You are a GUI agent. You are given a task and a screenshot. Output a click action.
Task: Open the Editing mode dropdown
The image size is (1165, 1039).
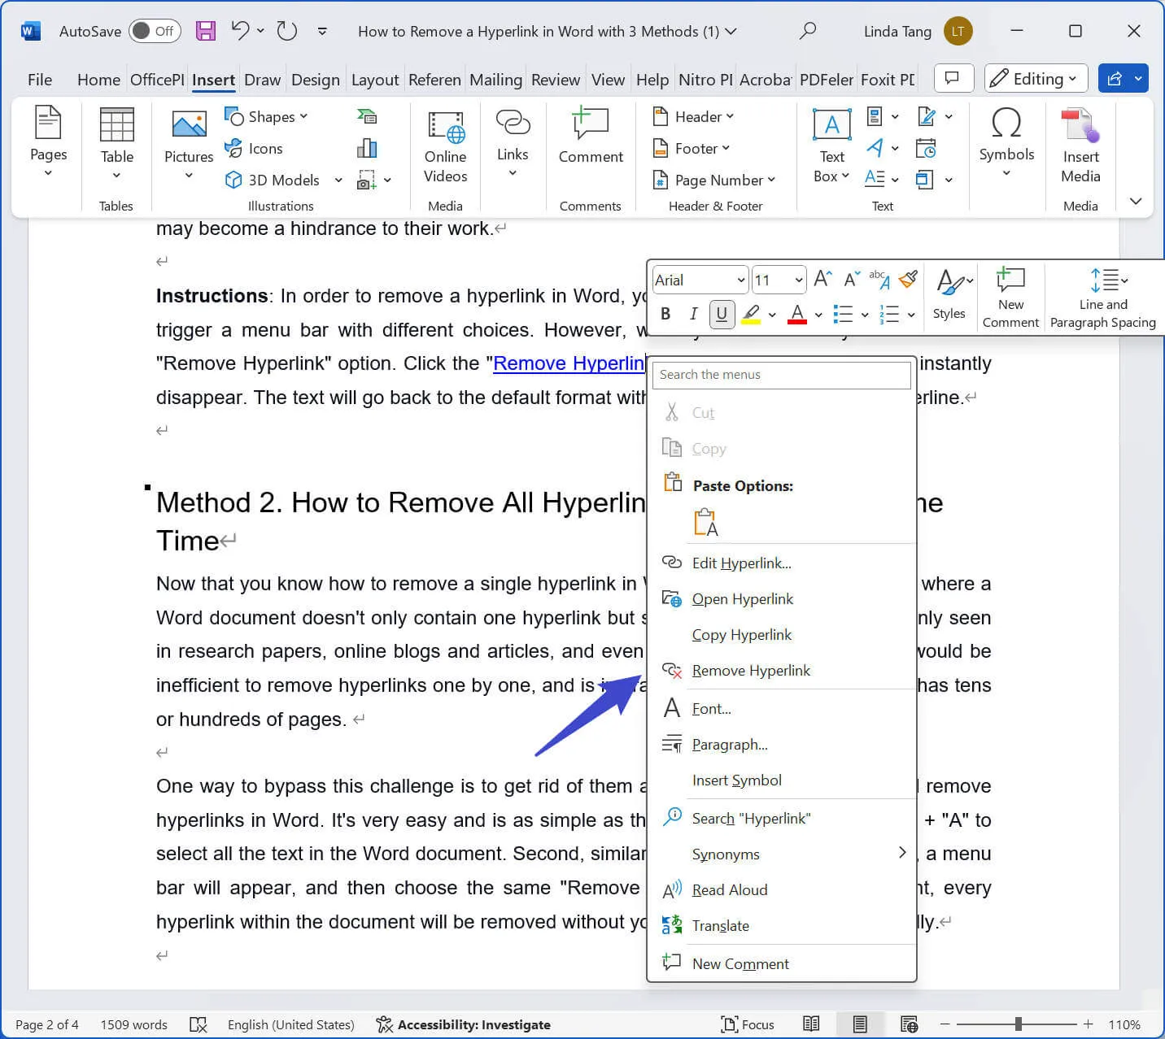1035,78
